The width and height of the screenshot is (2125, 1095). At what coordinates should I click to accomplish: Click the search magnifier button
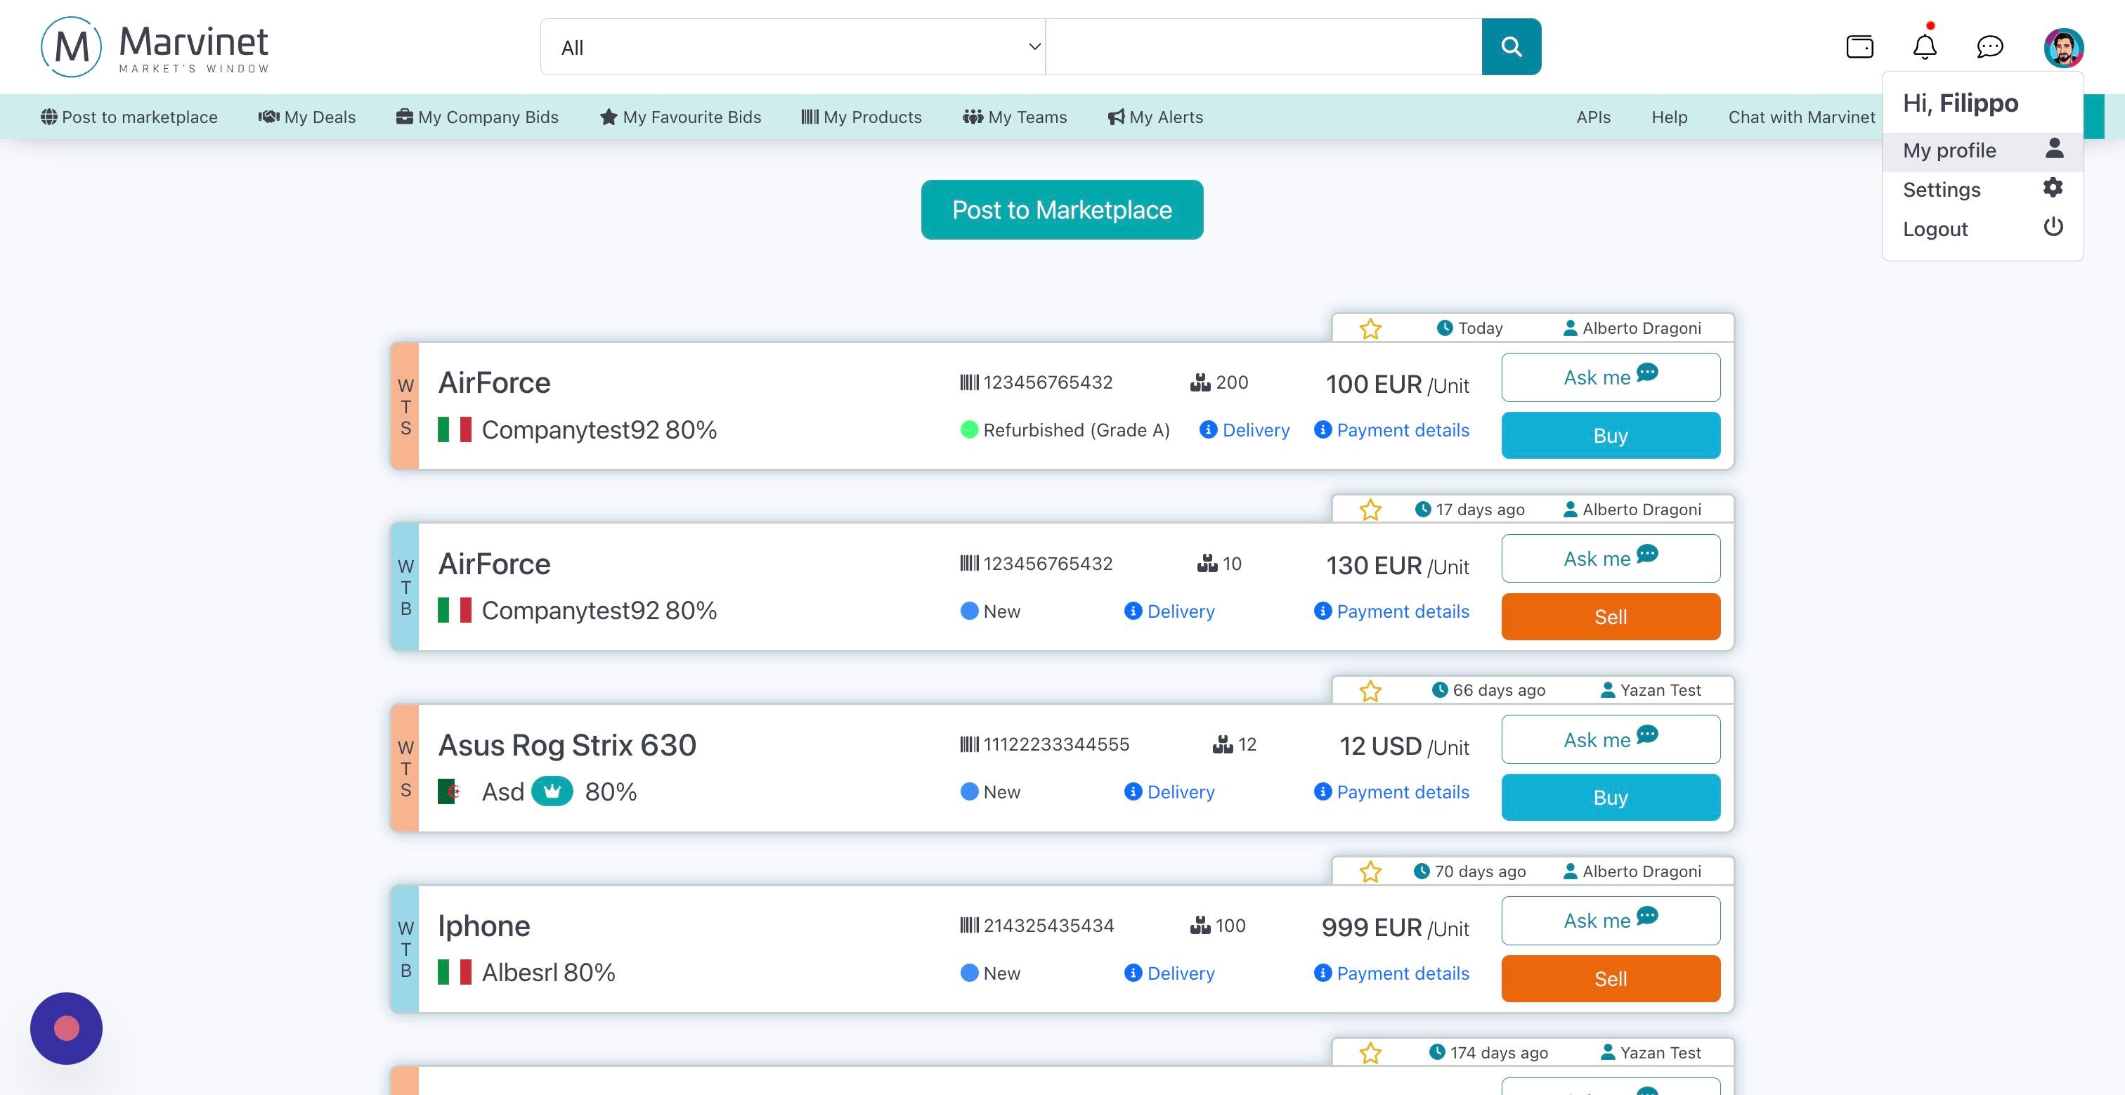(1512, 47)
